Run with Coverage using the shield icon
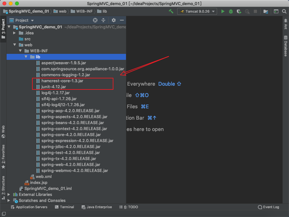Image resolution: width=289 pixels, height=217 pixels. coord(239,11)
